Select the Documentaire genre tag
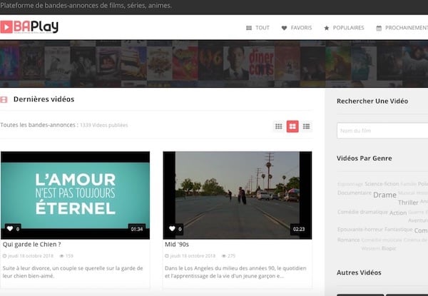 (x=355, y=193)
